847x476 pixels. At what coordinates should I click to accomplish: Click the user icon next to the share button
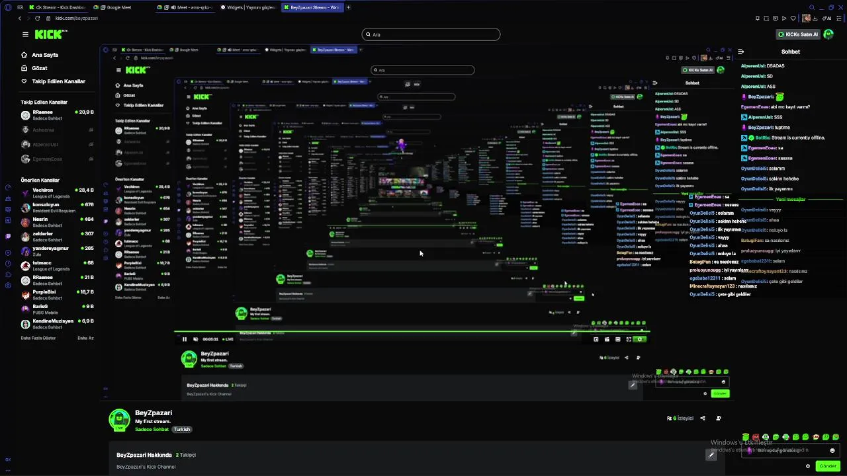pyautogui.click(x=719, y=418)
